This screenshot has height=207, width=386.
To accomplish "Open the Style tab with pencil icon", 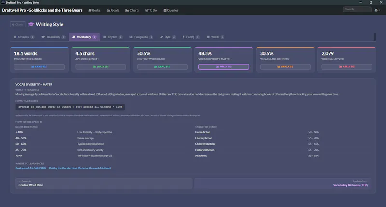I will pos(167,37).
